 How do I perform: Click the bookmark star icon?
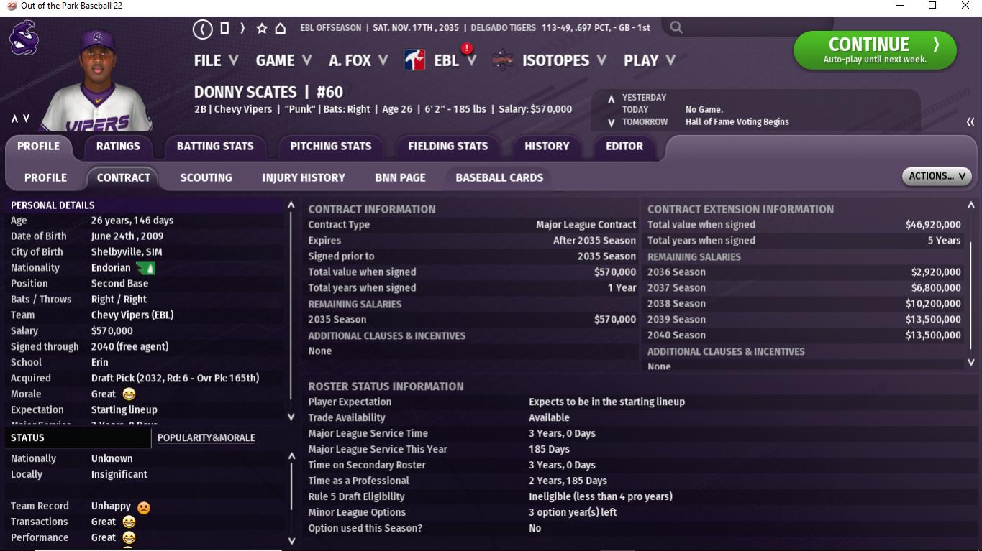[262, 29]
